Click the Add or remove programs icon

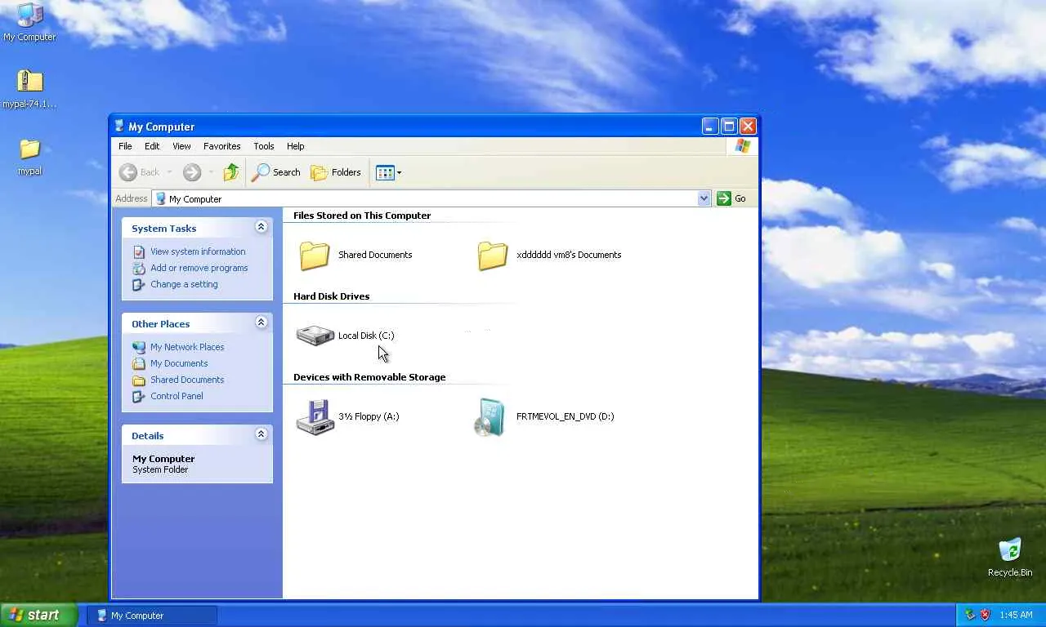[x=139, y=268]
